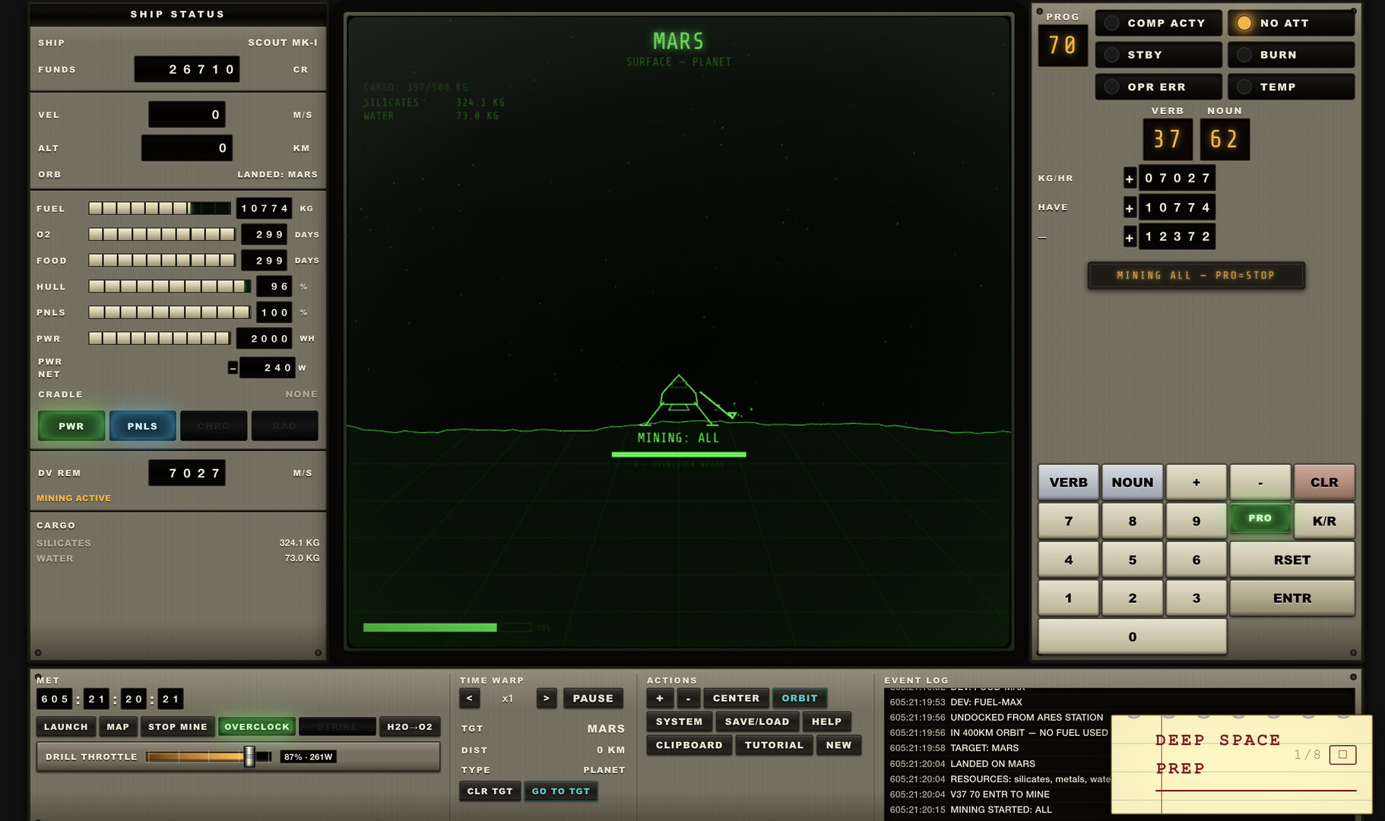Viewport: 1385px width, 821px height.
Task: Increase time warp with right arrow
Action: click(x=546, y=698)
